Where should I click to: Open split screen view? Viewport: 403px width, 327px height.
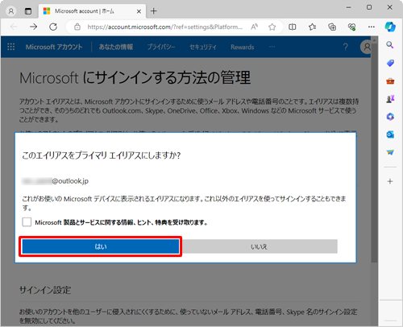click(x=293, y=27)
